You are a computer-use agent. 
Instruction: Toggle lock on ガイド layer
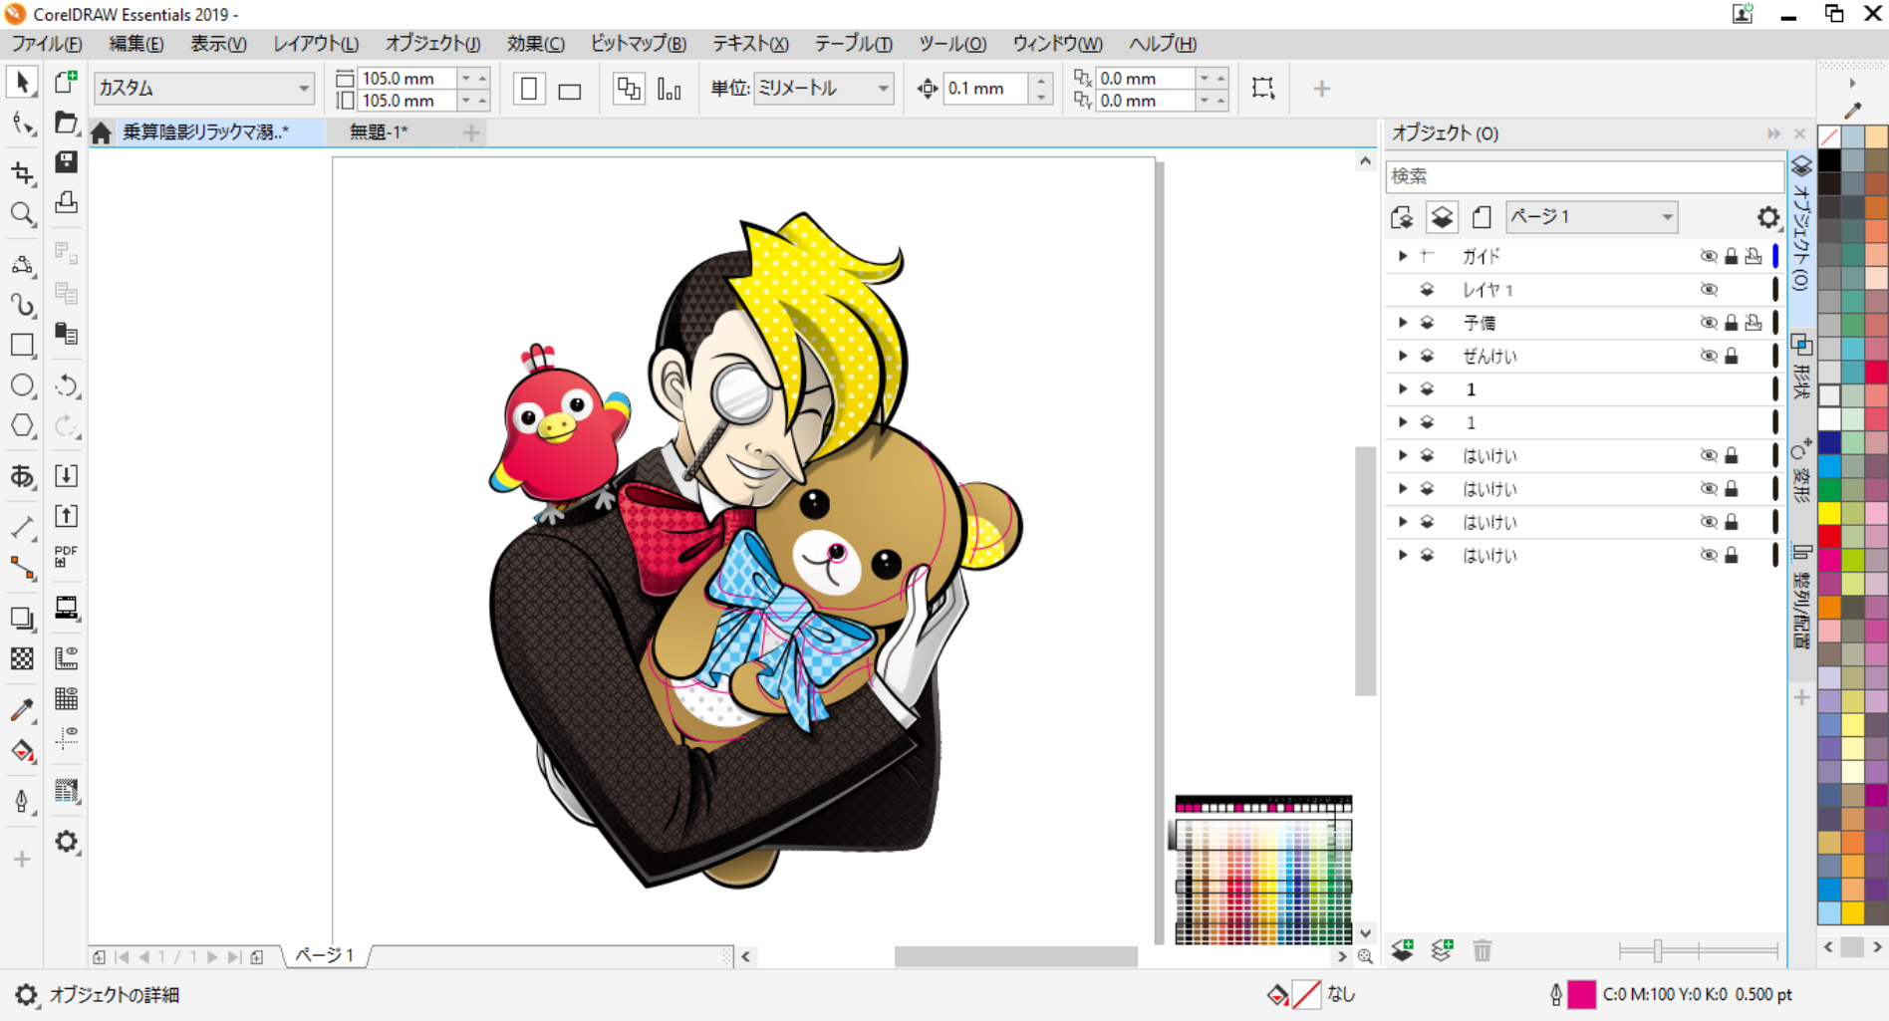coord(1732,256)
